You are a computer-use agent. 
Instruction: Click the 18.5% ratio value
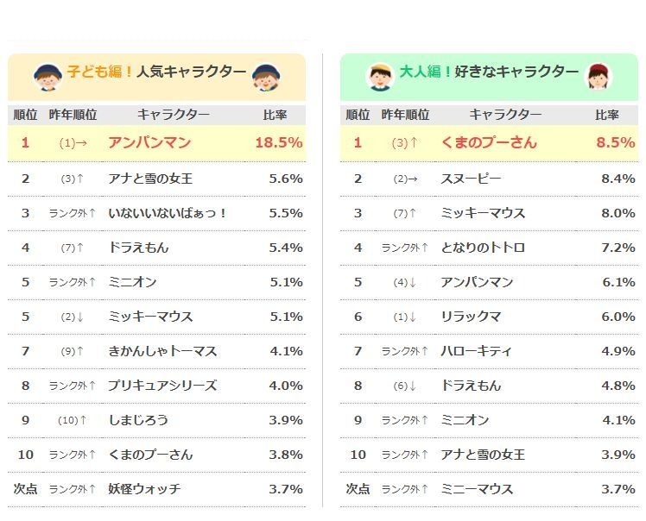(279, 143)
